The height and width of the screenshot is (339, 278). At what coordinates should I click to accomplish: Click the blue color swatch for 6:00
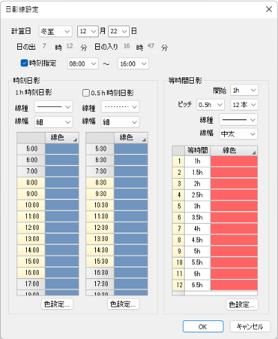62,160
